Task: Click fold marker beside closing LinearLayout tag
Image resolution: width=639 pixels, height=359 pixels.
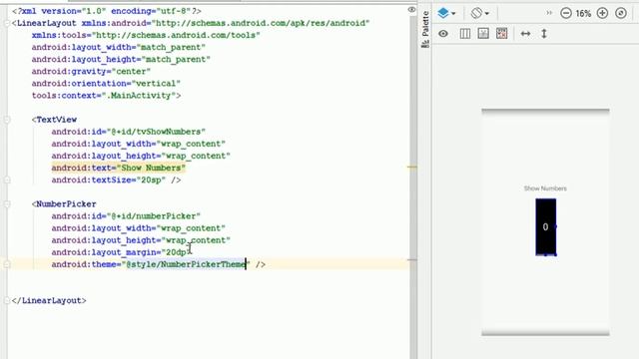Action: (x=7, y=301)
